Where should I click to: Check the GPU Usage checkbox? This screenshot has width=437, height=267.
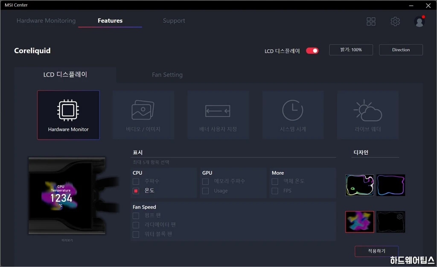[205, 191]
